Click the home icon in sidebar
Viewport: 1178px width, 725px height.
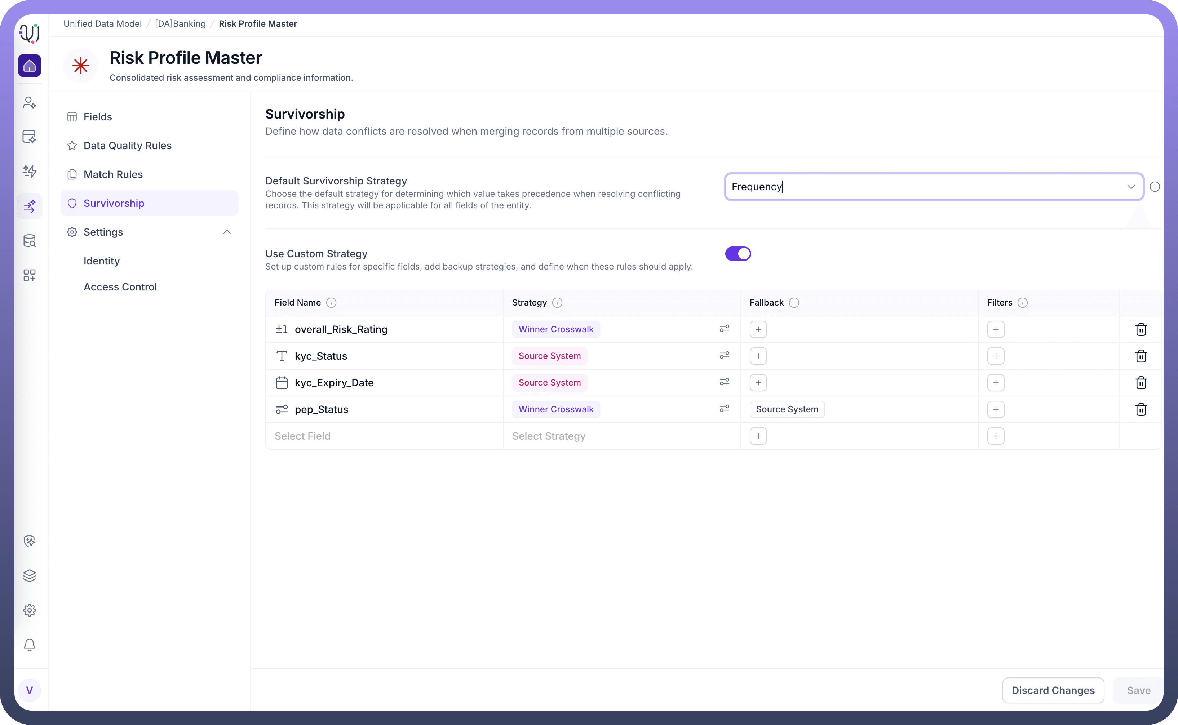pos(29,66)
